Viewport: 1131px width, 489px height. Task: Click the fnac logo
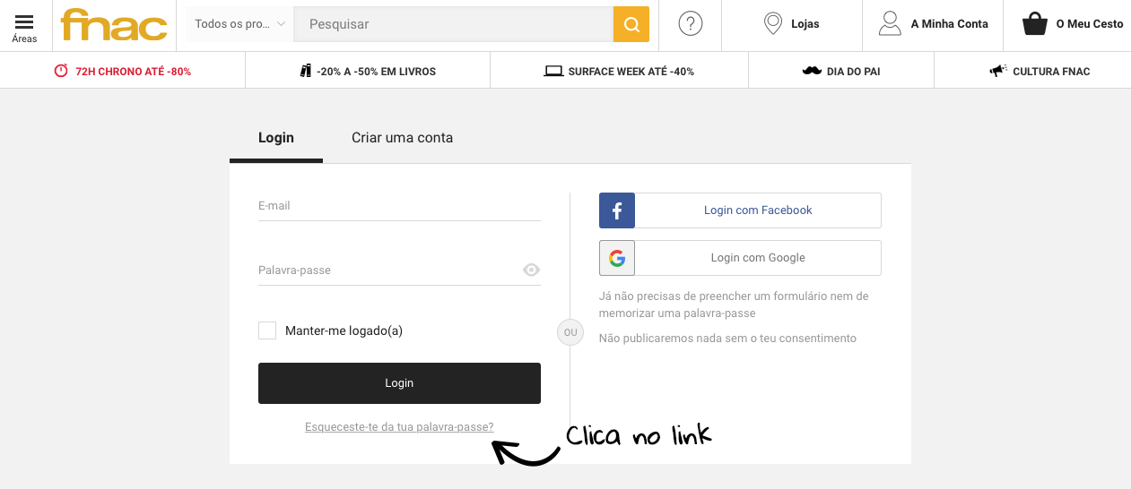coord(114,25)
